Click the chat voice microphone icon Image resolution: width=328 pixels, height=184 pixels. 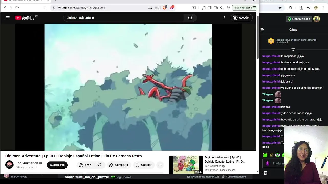pos(268,163)
